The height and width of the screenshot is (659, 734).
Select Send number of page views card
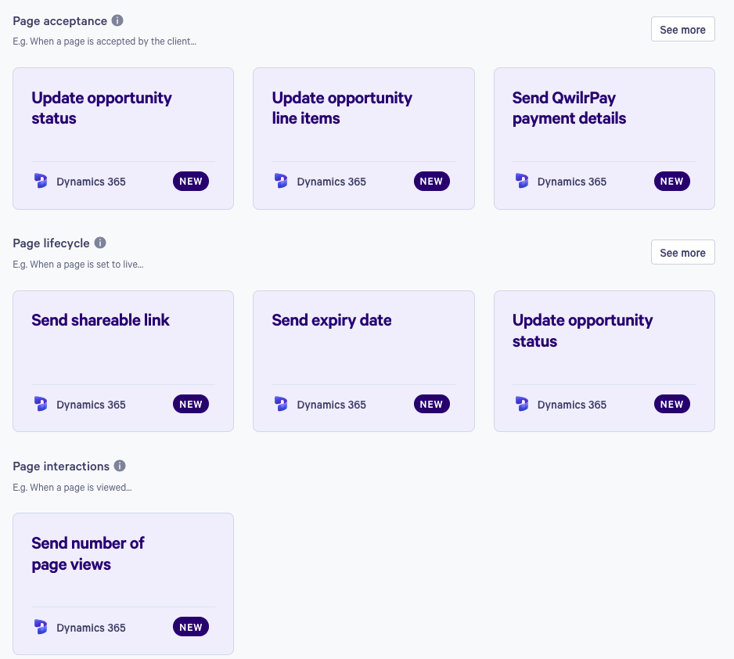(123, 584)
